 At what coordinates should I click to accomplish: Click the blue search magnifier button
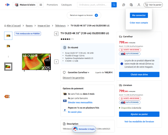pyautogui.click(x=114, y=5)
